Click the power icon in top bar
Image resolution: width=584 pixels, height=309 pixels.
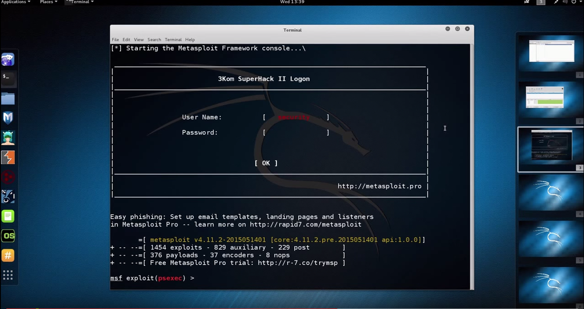tap(573, 2)
